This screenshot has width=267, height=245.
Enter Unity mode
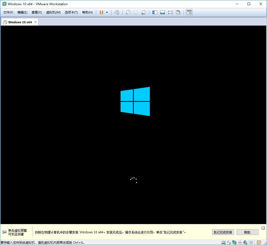178,12
